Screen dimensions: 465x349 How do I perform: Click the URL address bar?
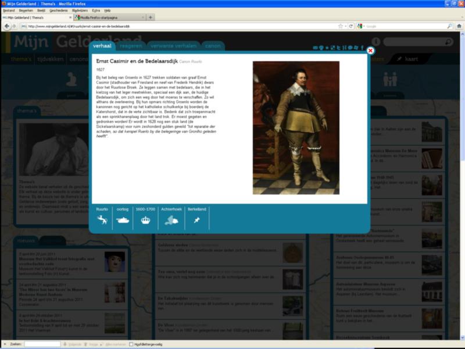tap(178, 26)
